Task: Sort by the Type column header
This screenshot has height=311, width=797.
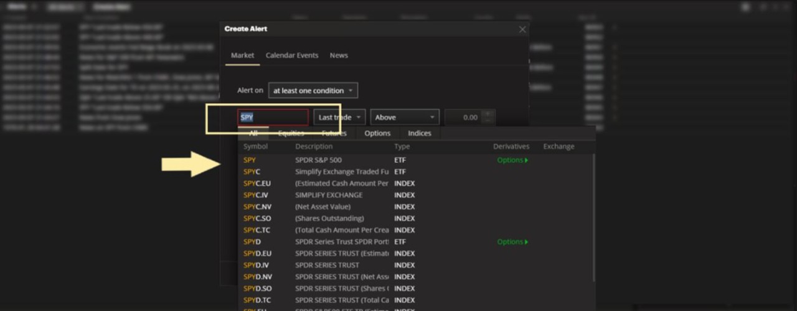Action: coord(402,146)
